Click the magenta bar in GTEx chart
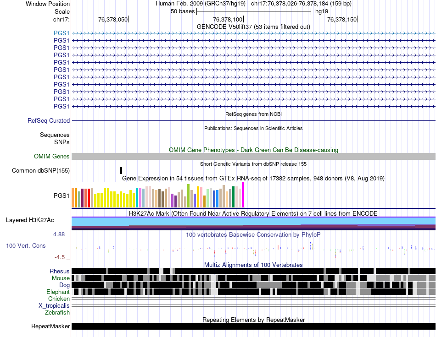 pyautogui.click(x=243, y=195)
